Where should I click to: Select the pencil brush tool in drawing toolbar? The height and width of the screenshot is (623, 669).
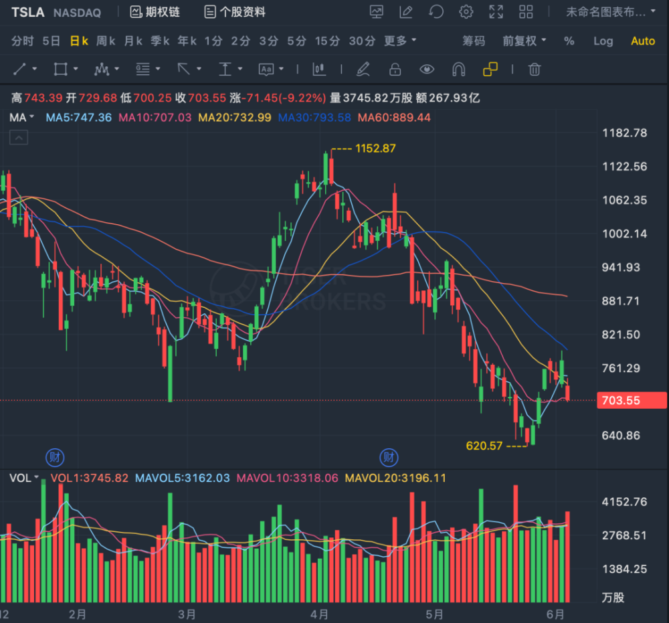(x=363, y=69)
